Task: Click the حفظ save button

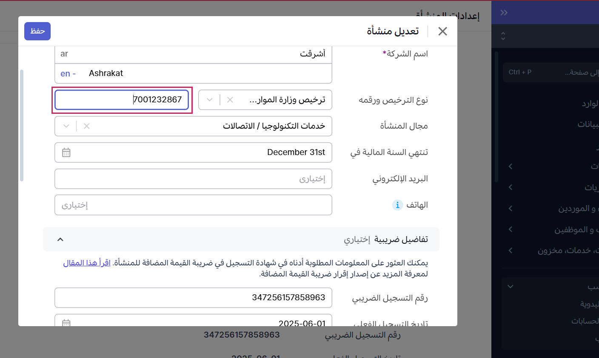Action: tap(37, 31)
